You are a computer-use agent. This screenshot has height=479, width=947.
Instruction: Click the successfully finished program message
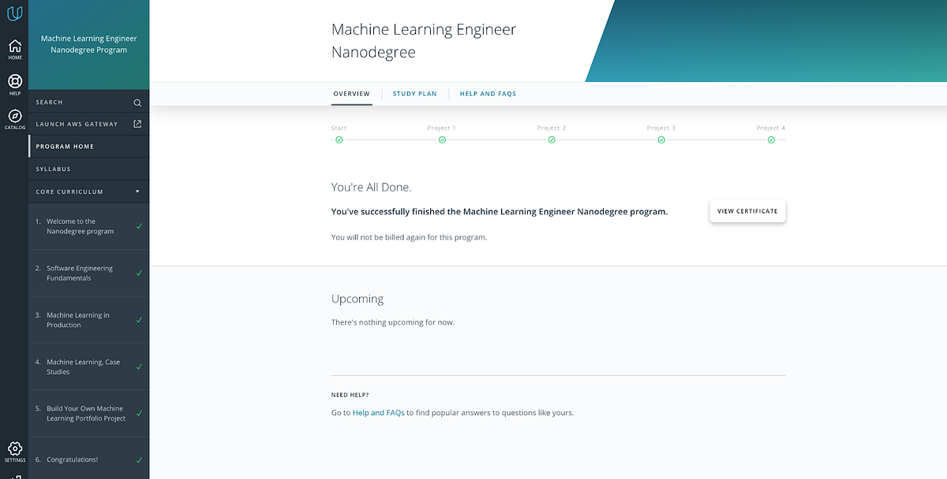coord(500,212)
